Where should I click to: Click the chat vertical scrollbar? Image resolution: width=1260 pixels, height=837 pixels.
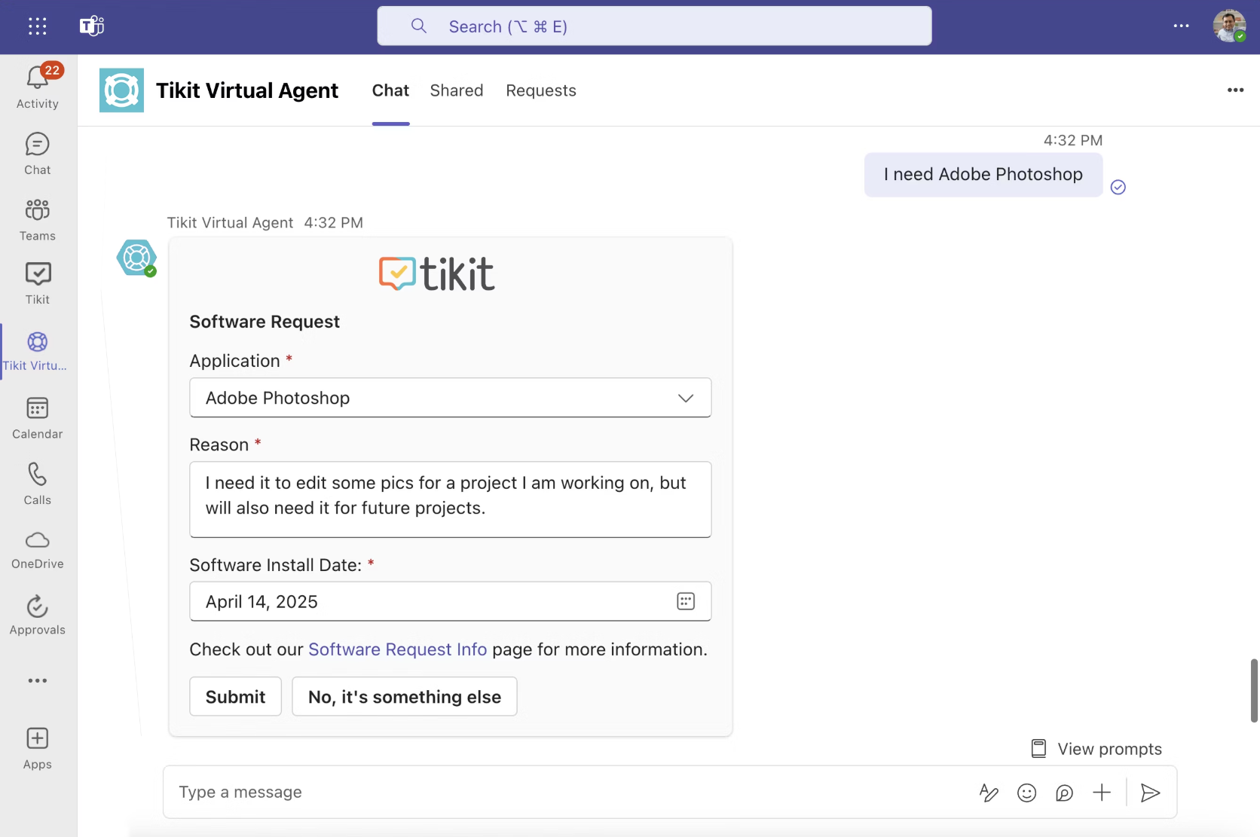(1253, 690)
